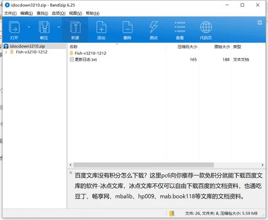Viewport: 268px width, 220px height.
Task: Minimize the Bandizip window
Action: [x=227, y=5]
